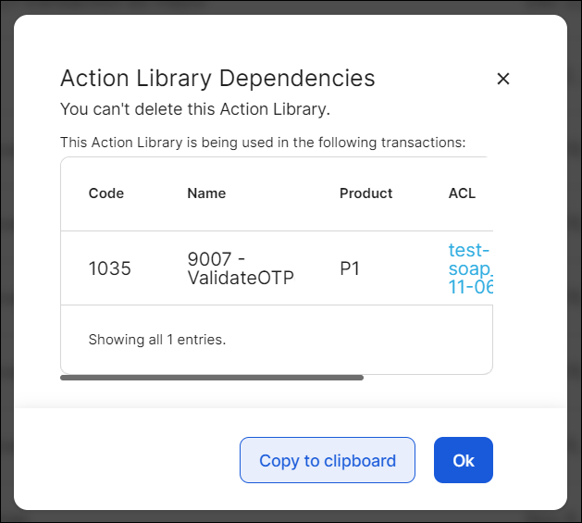Select the Code column header

coord(106,193)
